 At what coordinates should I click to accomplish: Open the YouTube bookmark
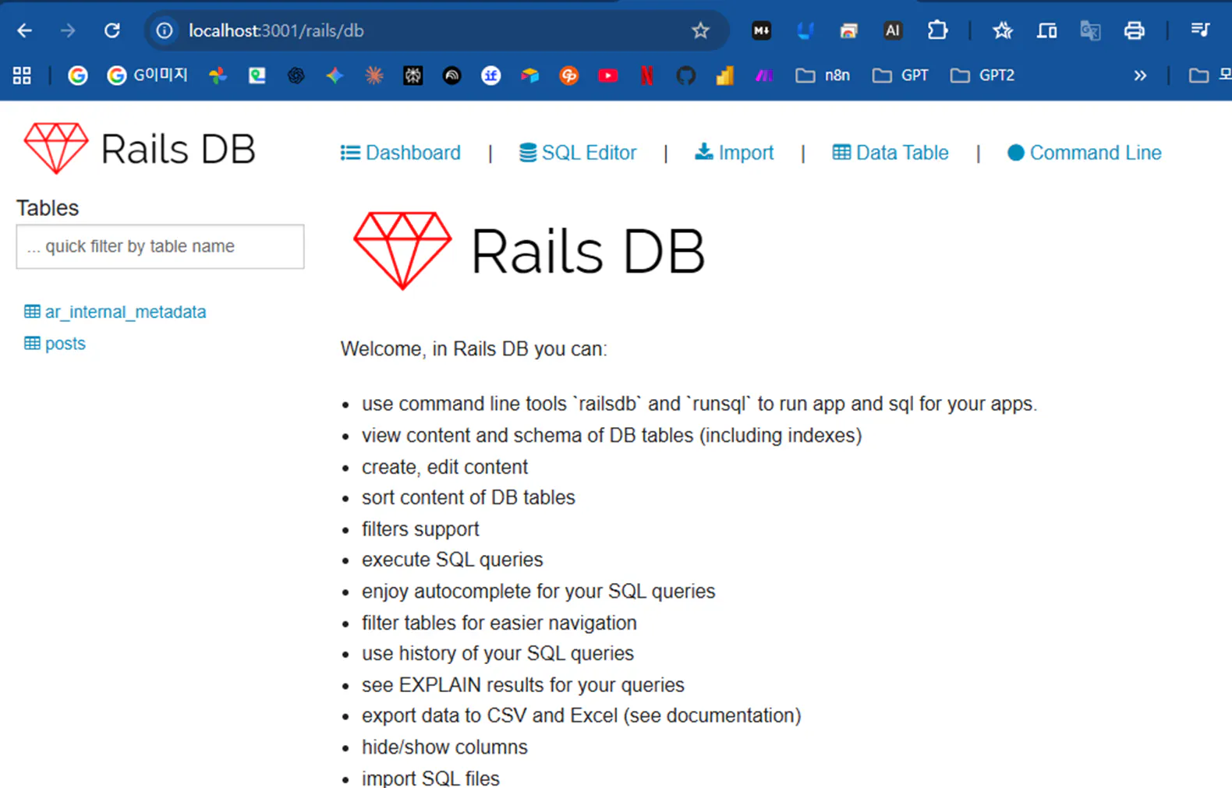click(608, 76)
